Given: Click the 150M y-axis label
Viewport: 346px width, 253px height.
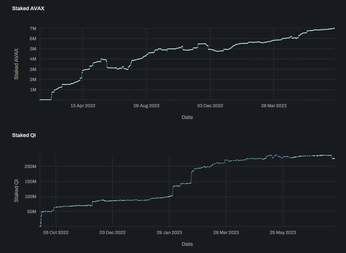Looking at the screenshot, I should click(30, 181).
